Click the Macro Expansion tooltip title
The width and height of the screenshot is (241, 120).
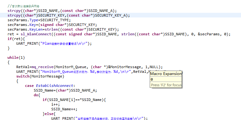coord(166,74)
